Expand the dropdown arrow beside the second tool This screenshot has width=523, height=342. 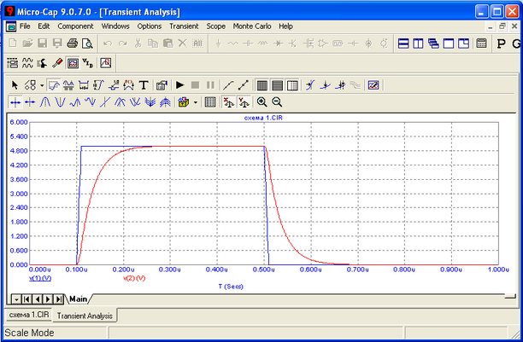40,84
